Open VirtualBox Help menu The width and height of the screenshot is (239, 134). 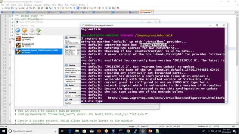tap(32, 26)
